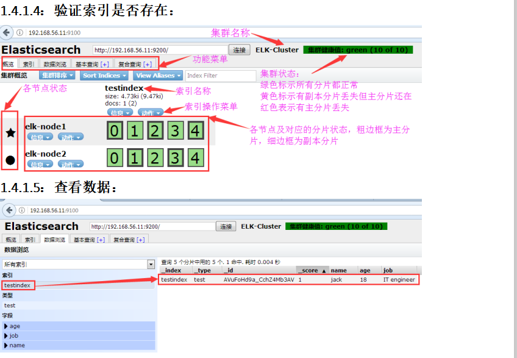Sort by the _id column header
This screenshot has width=517, height=358.
point(259,270)
